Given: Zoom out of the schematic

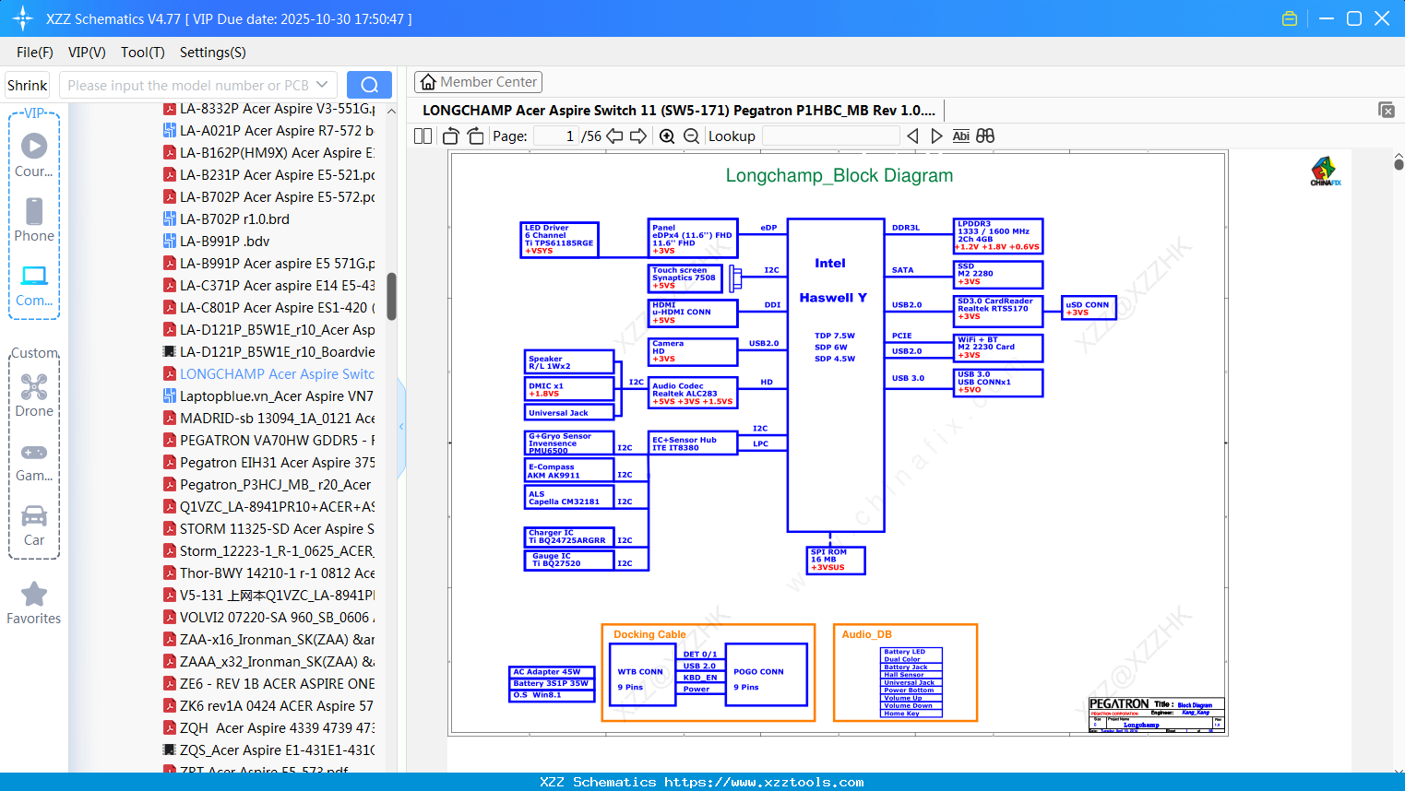Looking at the screenshot, I should (x=691, y=136).
